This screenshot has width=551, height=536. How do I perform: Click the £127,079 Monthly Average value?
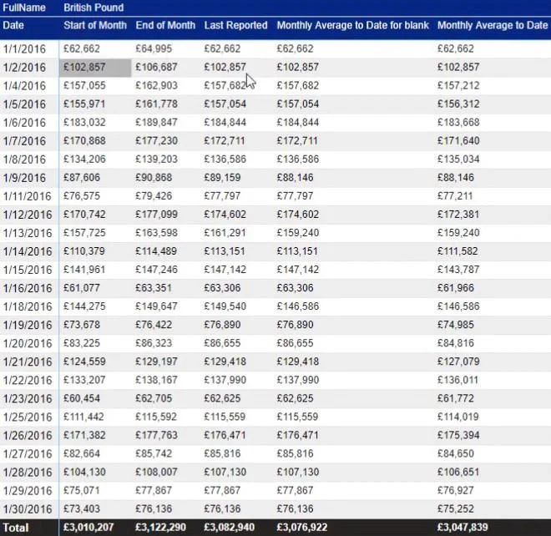pos(458,362)
